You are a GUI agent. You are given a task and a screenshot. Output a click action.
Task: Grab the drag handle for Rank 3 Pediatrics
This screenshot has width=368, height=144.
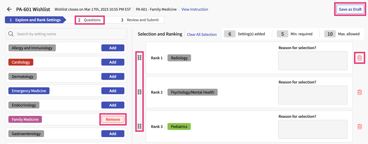tap(139, 126)
